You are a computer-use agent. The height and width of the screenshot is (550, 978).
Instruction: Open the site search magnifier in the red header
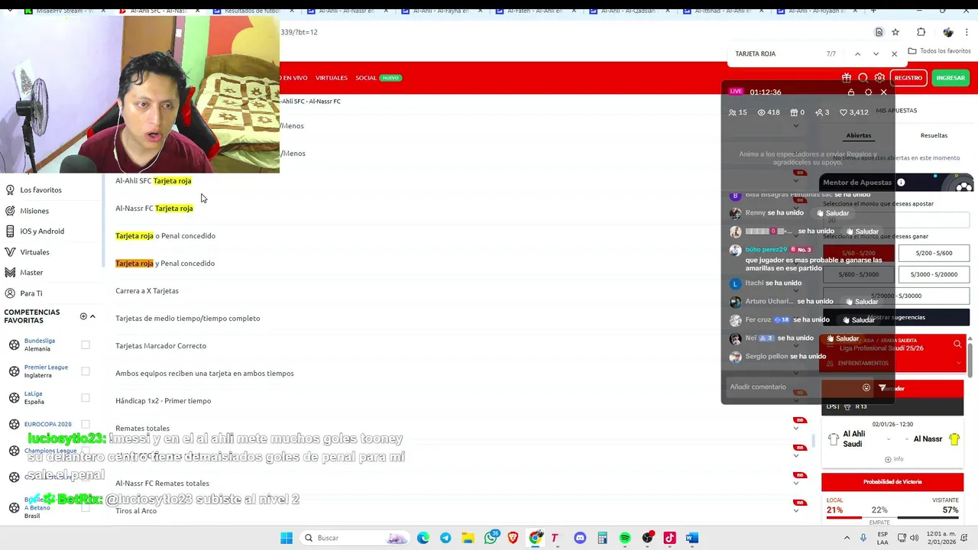(x=863, y=78)
